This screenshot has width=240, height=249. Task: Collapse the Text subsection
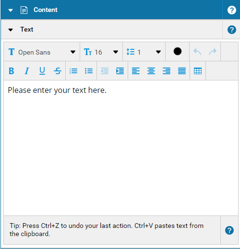11,30
